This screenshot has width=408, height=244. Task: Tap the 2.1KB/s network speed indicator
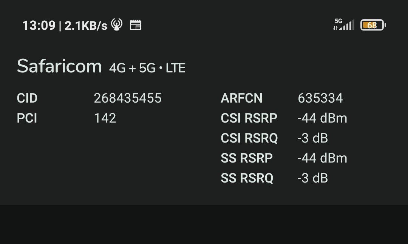[86, 26]
